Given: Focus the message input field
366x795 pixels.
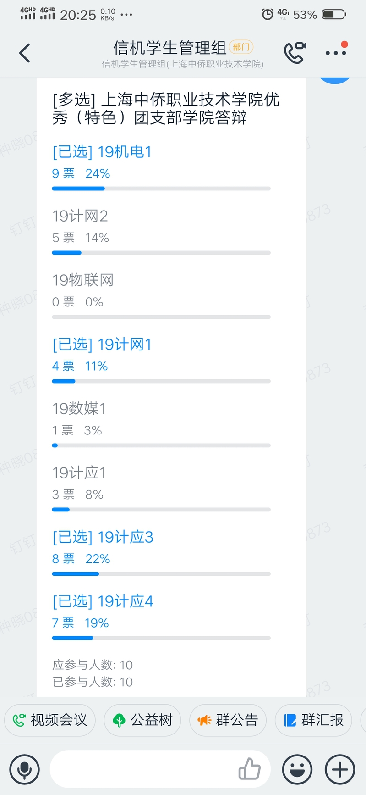Looking at the screenshot, I should click(x=142, y=769).
